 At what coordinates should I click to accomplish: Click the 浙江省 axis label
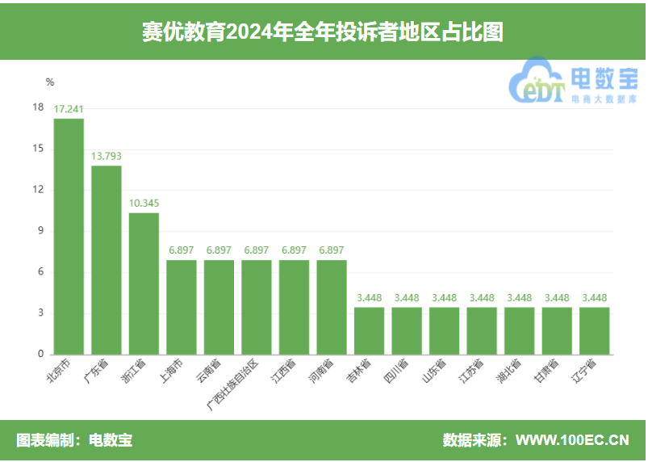133,371
